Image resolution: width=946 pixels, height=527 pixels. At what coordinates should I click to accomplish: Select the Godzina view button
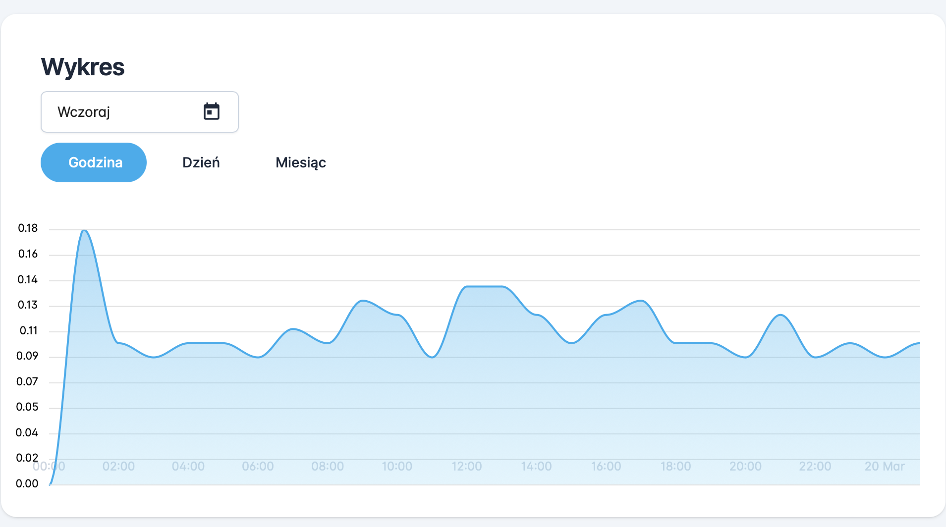(94, 162)
